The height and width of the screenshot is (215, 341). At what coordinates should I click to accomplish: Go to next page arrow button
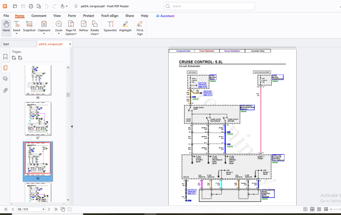[x=49, y=209]
